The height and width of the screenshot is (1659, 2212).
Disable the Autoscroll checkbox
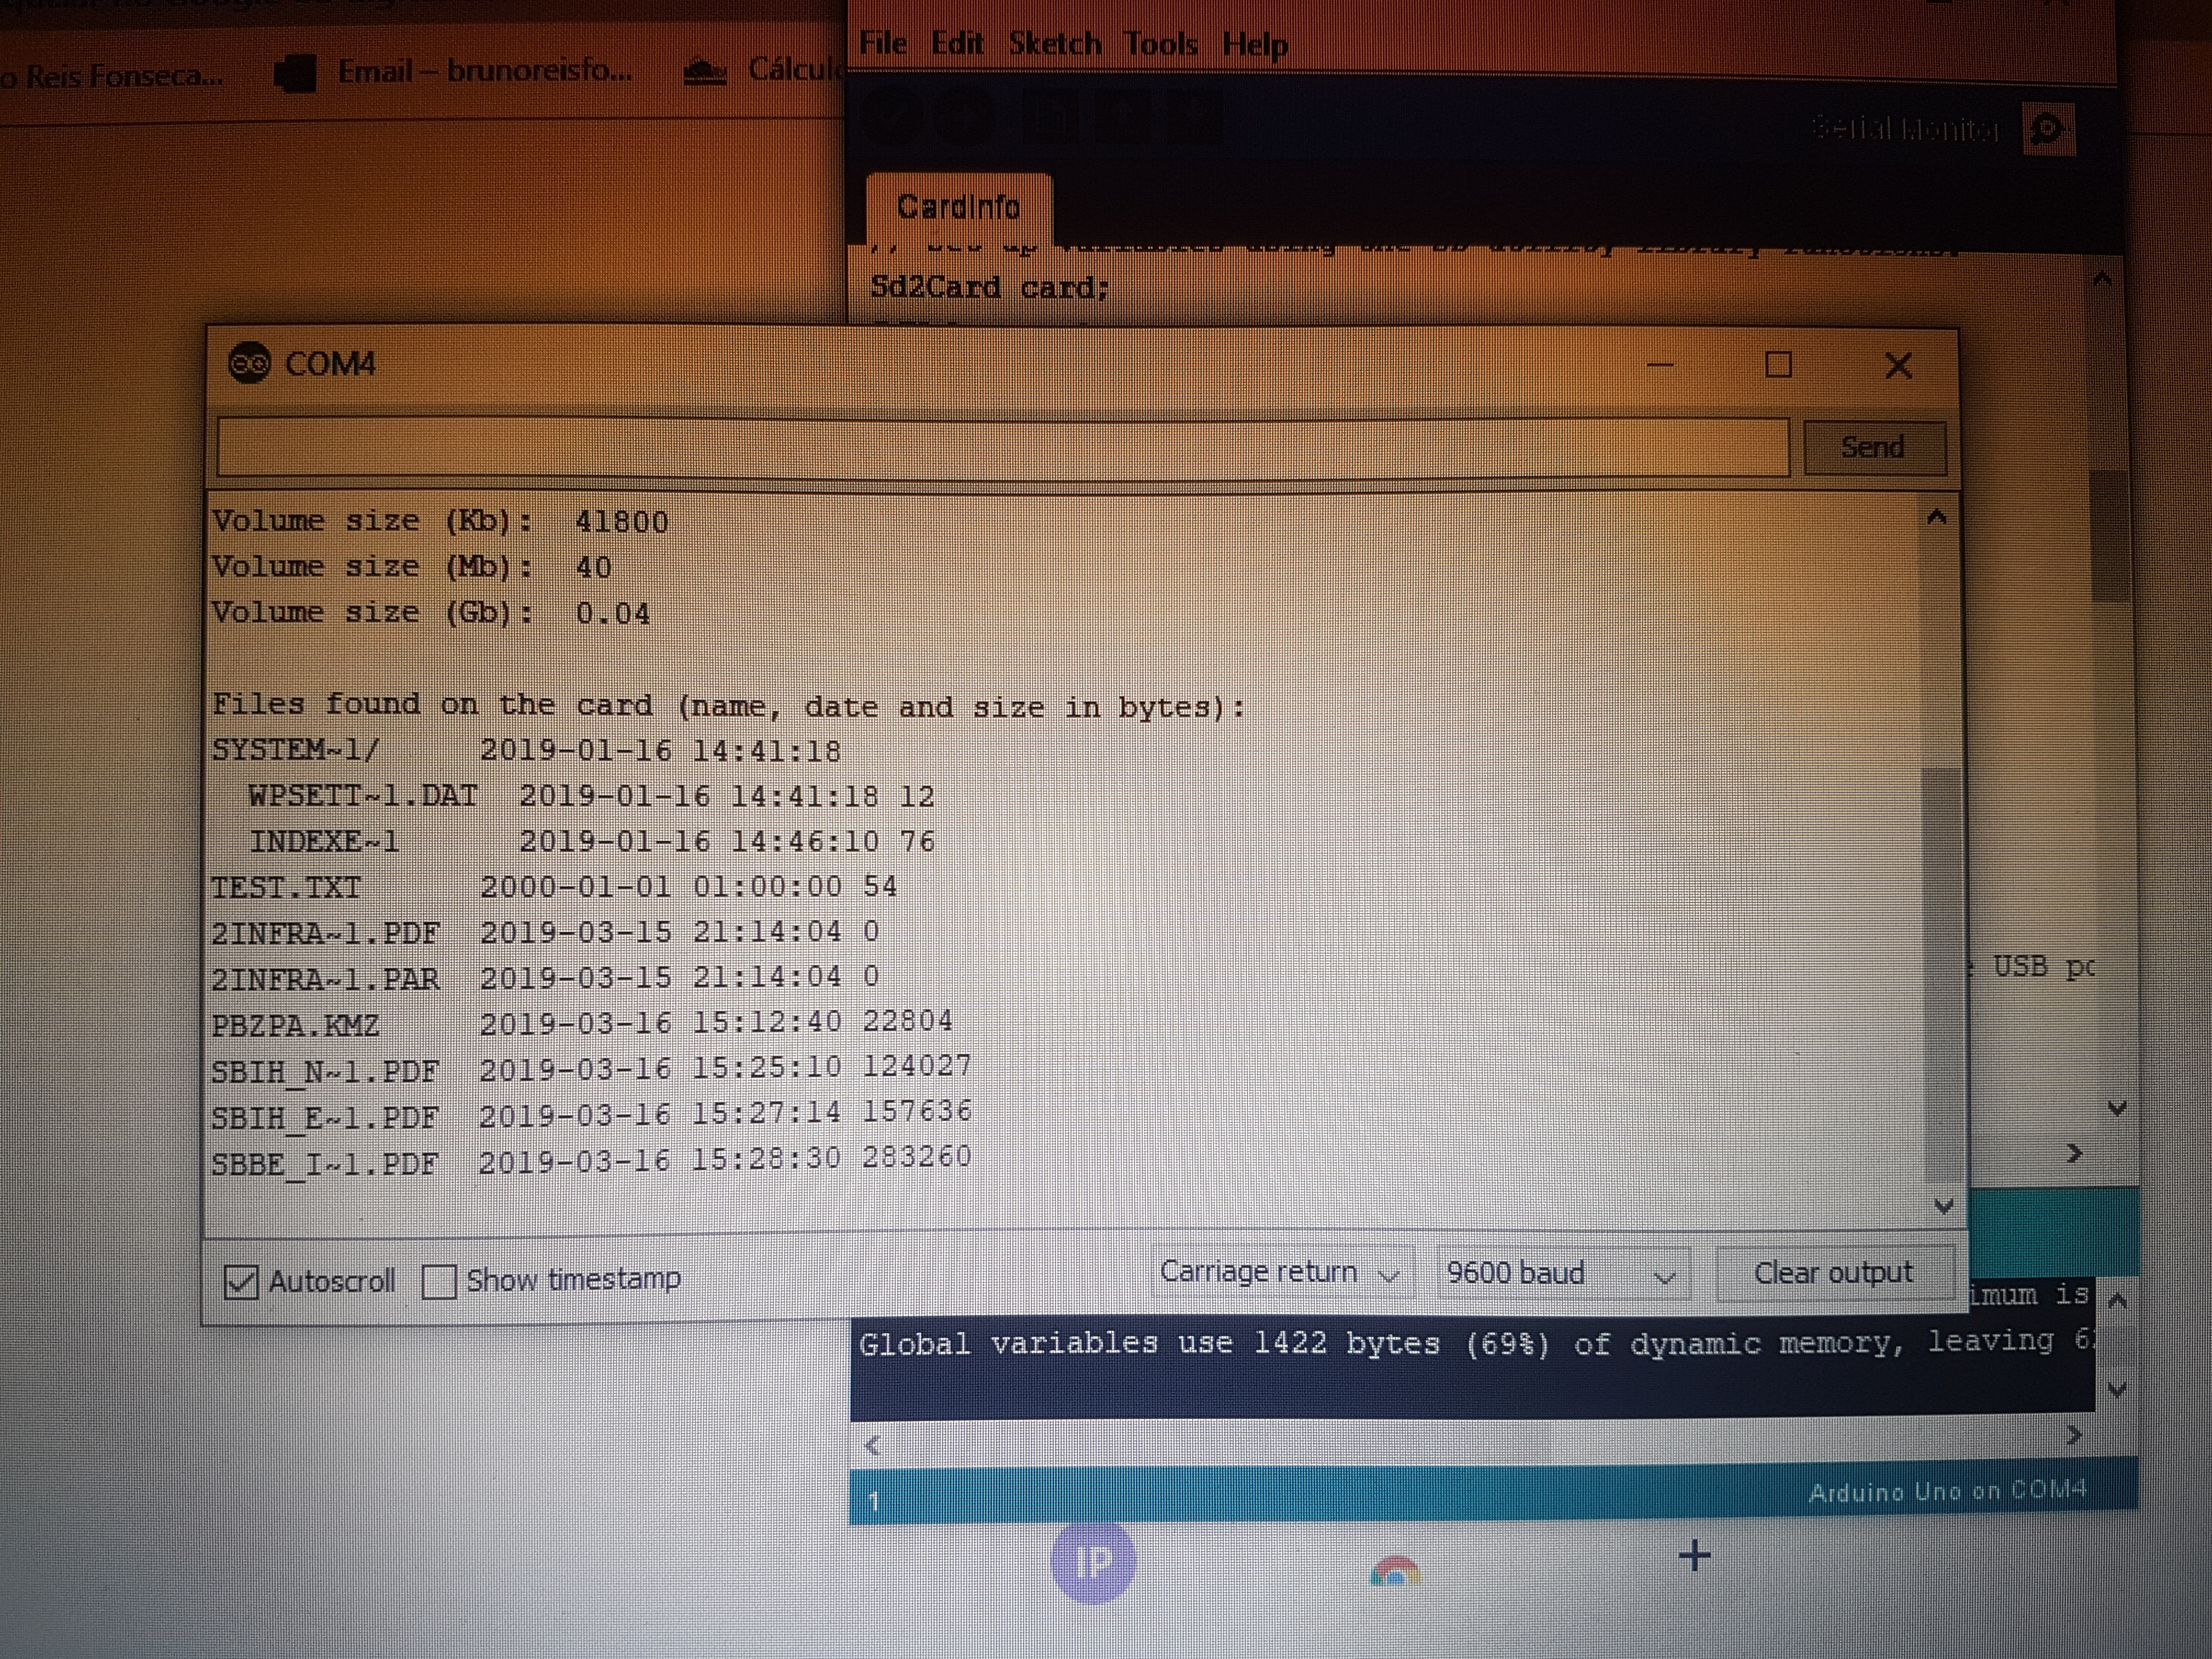pyautogui.click(x=241, y=1282)
